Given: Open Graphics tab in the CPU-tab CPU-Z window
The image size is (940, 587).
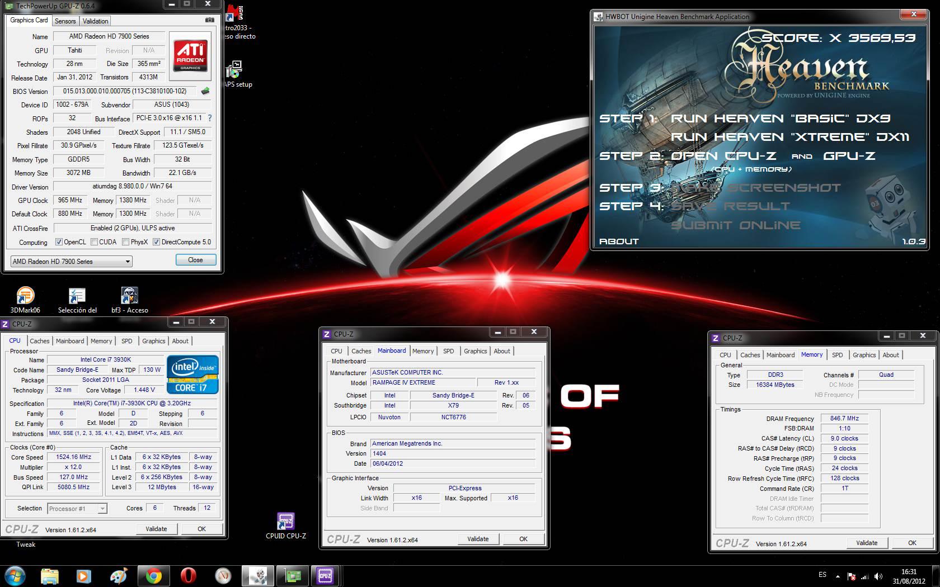Looking at the screenshot, I should click(153, 341).
